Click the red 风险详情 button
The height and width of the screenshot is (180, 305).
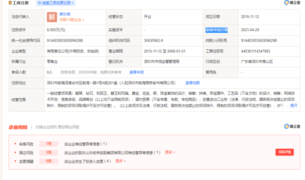tap(284, 152)
